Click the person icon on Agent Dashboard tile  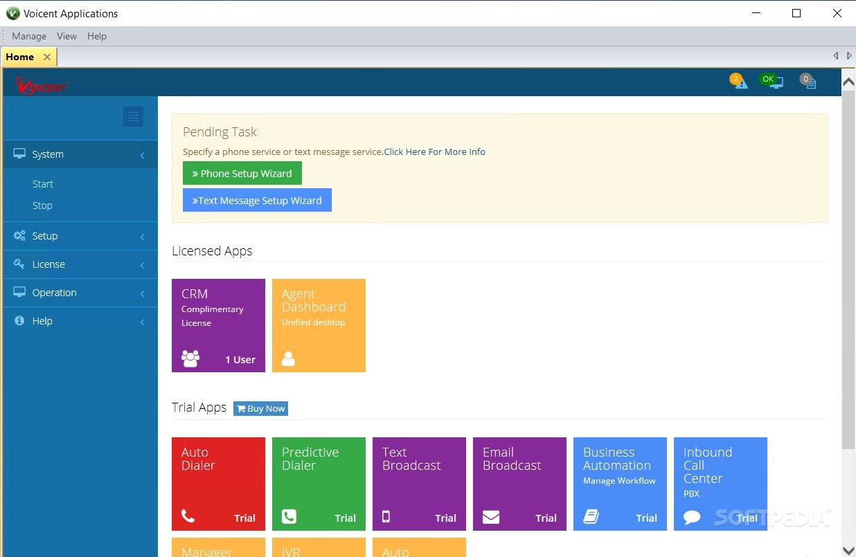click(288, 358)
